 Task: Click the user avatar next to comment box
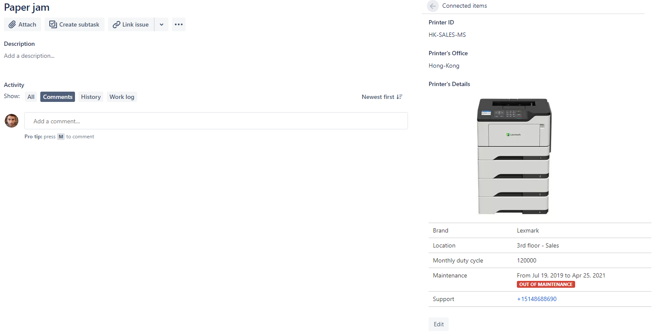[x=12, y=121]
